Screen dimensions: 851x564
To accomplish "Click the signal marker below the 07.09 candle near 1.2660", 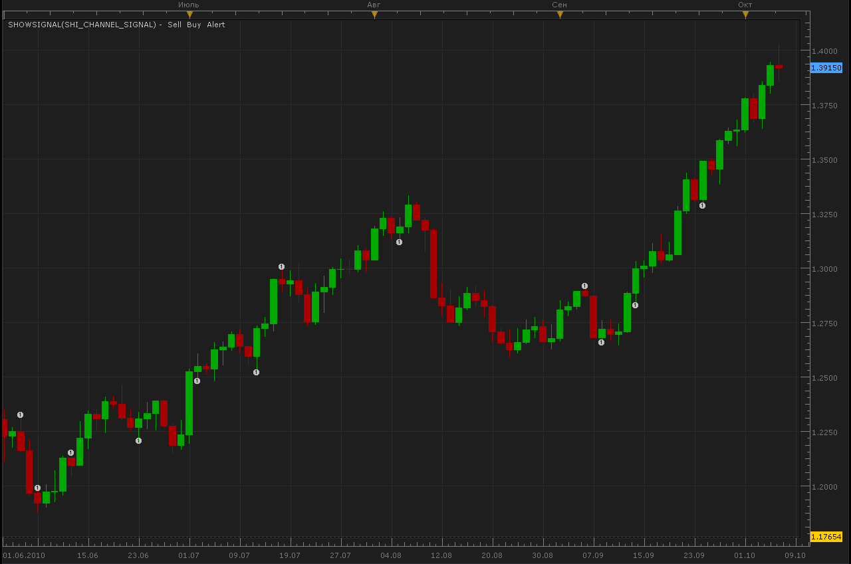I will (601, 342).
